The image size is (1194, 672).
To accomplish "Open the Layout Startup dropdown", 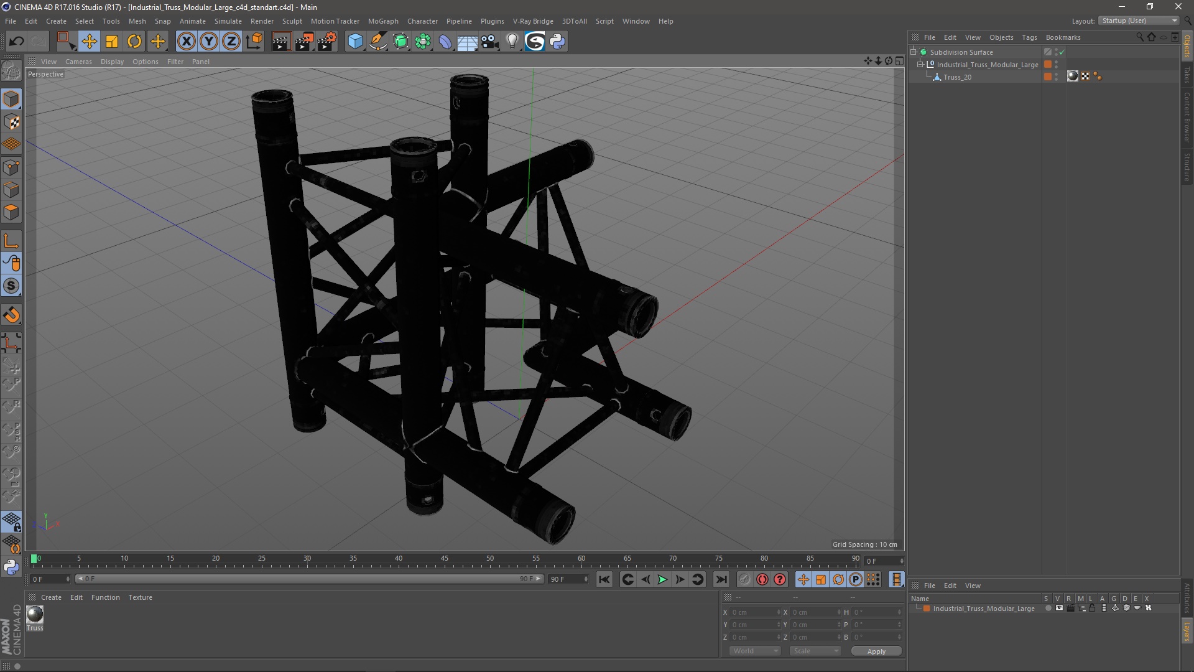I will point(1139,21).
